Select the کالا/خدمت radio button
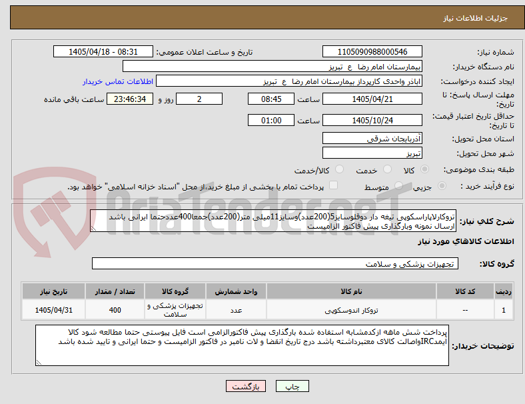The width and height of the screenshot is (525, 404). [340, 169]
